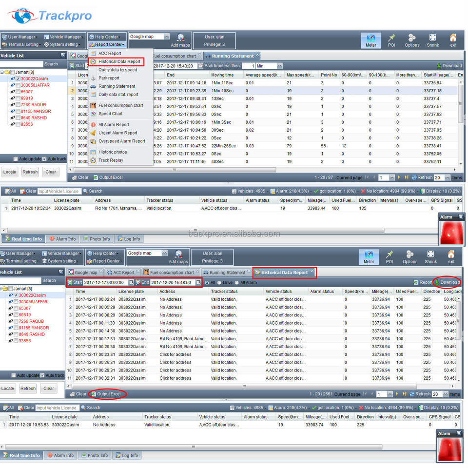Click the Overspeed Alarm Report icon in the menu
The width and height of the screenshot is (468, 468).
93,141
